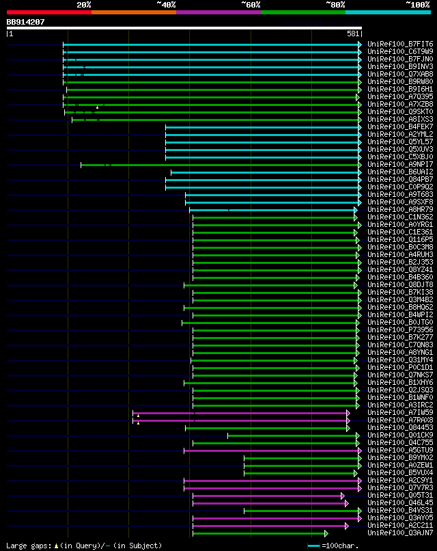This screenshot has height=551, width=437.
Task: Open hit UniRef100_B7FJN0
Action: pyautogui.click(x=400, y=59)
